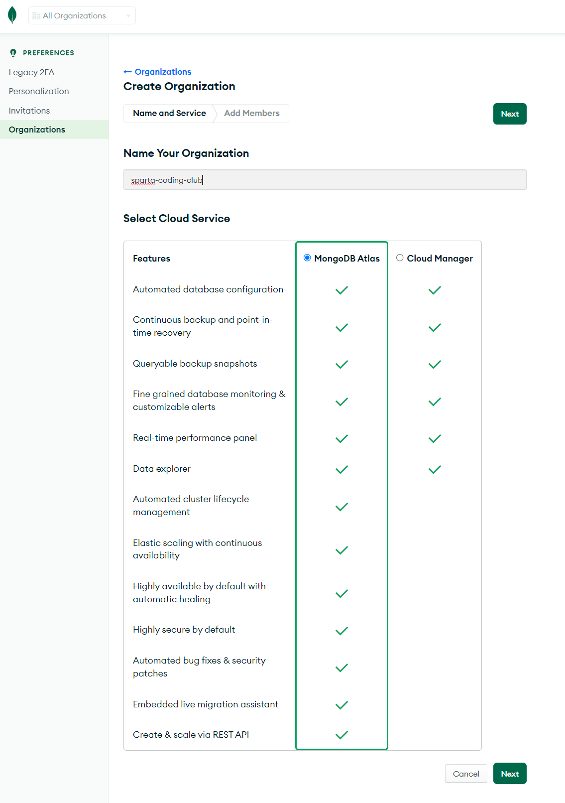This screenshot has width=565, height=803.
Task: Open Personalization settings
Action: 39,91
